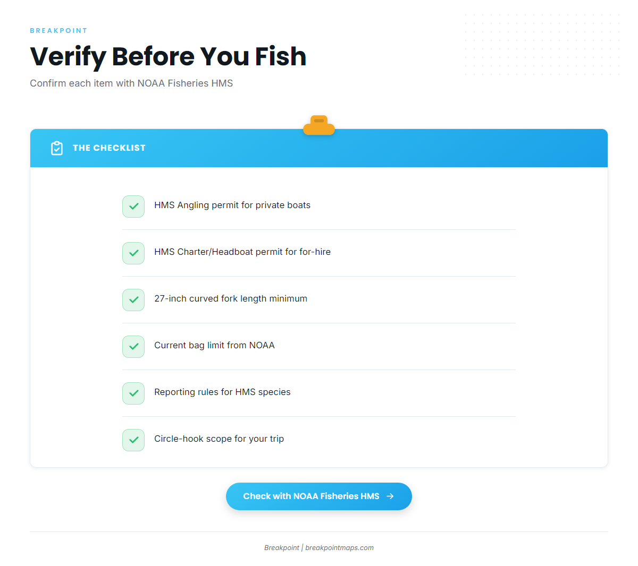Click the BREAKPOINT brand label
This screenshot has width=638, height=566.
58,31
